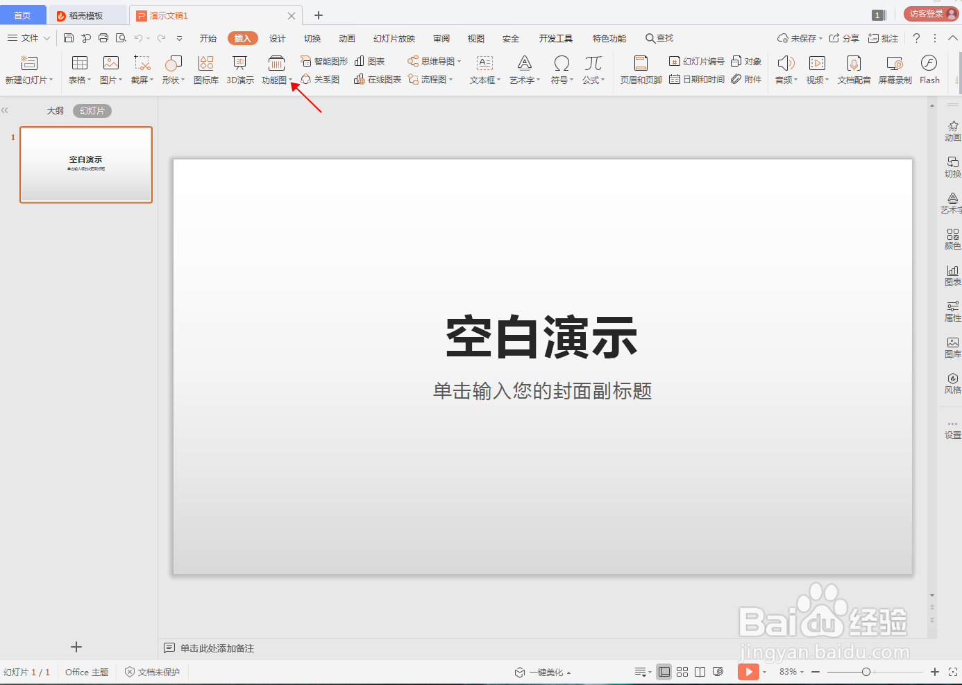Switch to the 设计 ribbon tab

pyautogui.click(x=277, y=38)
